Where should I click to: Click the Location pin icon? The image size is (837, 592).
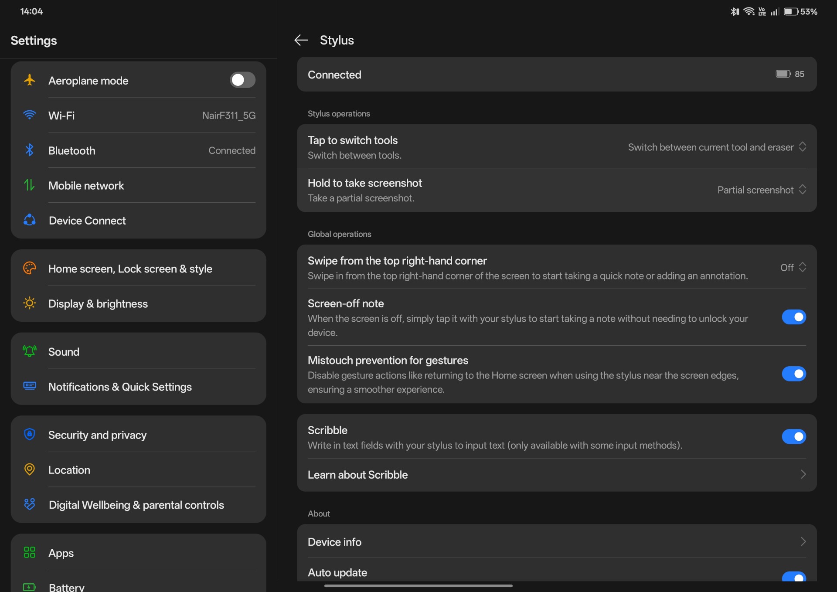(29, 470)
